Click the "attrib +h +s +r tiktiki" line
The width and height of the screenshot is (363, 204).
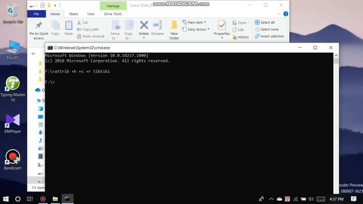pos(78,71)
